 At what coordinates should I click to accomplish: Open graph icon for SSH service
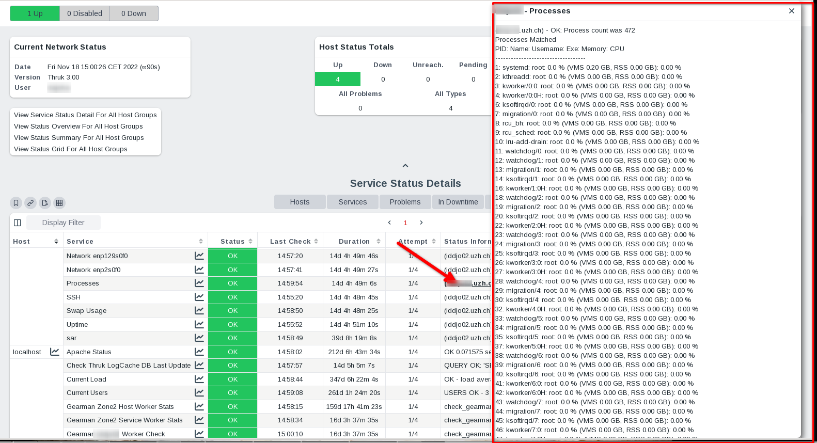199,297
